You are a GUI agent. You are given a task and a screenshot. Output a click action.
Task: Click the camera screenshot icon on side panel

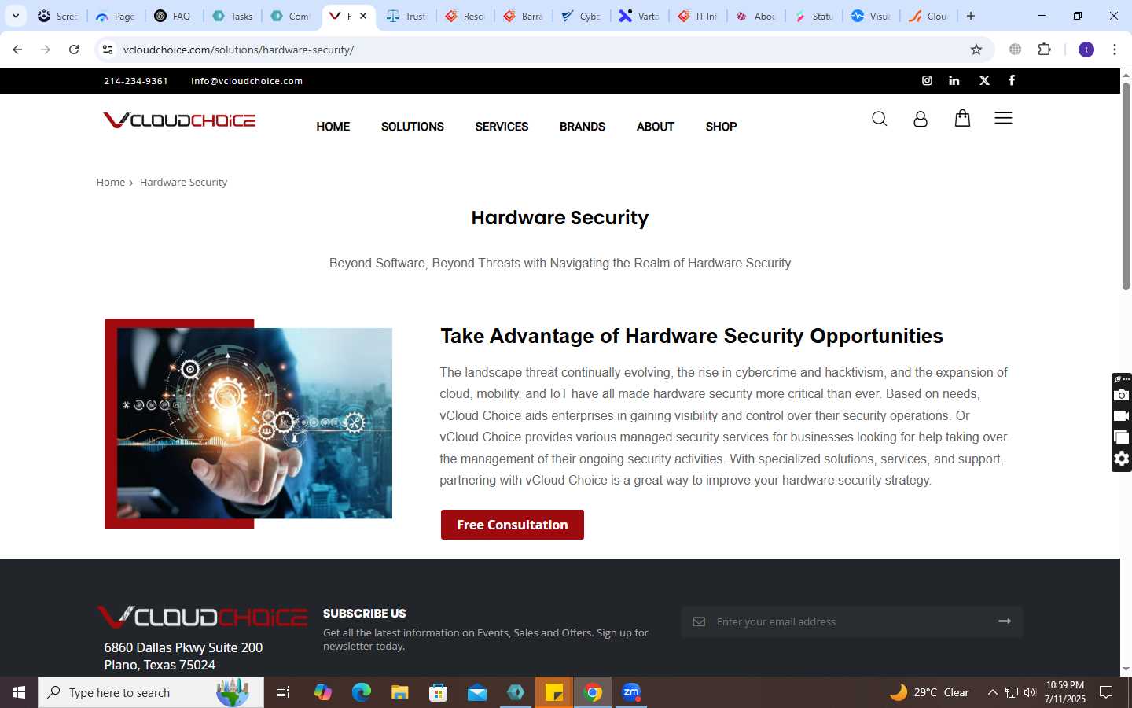point(1122,395)
